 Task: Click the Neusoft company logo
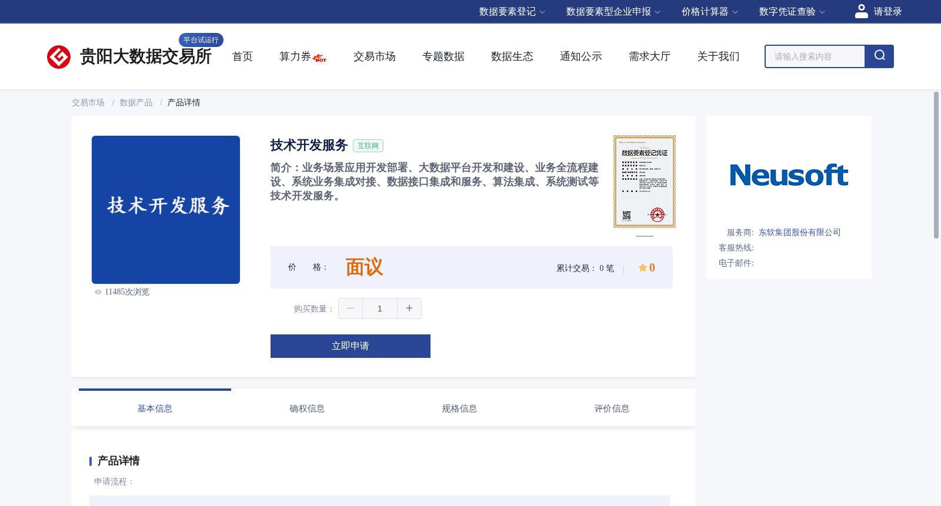(x=789, y=175)
